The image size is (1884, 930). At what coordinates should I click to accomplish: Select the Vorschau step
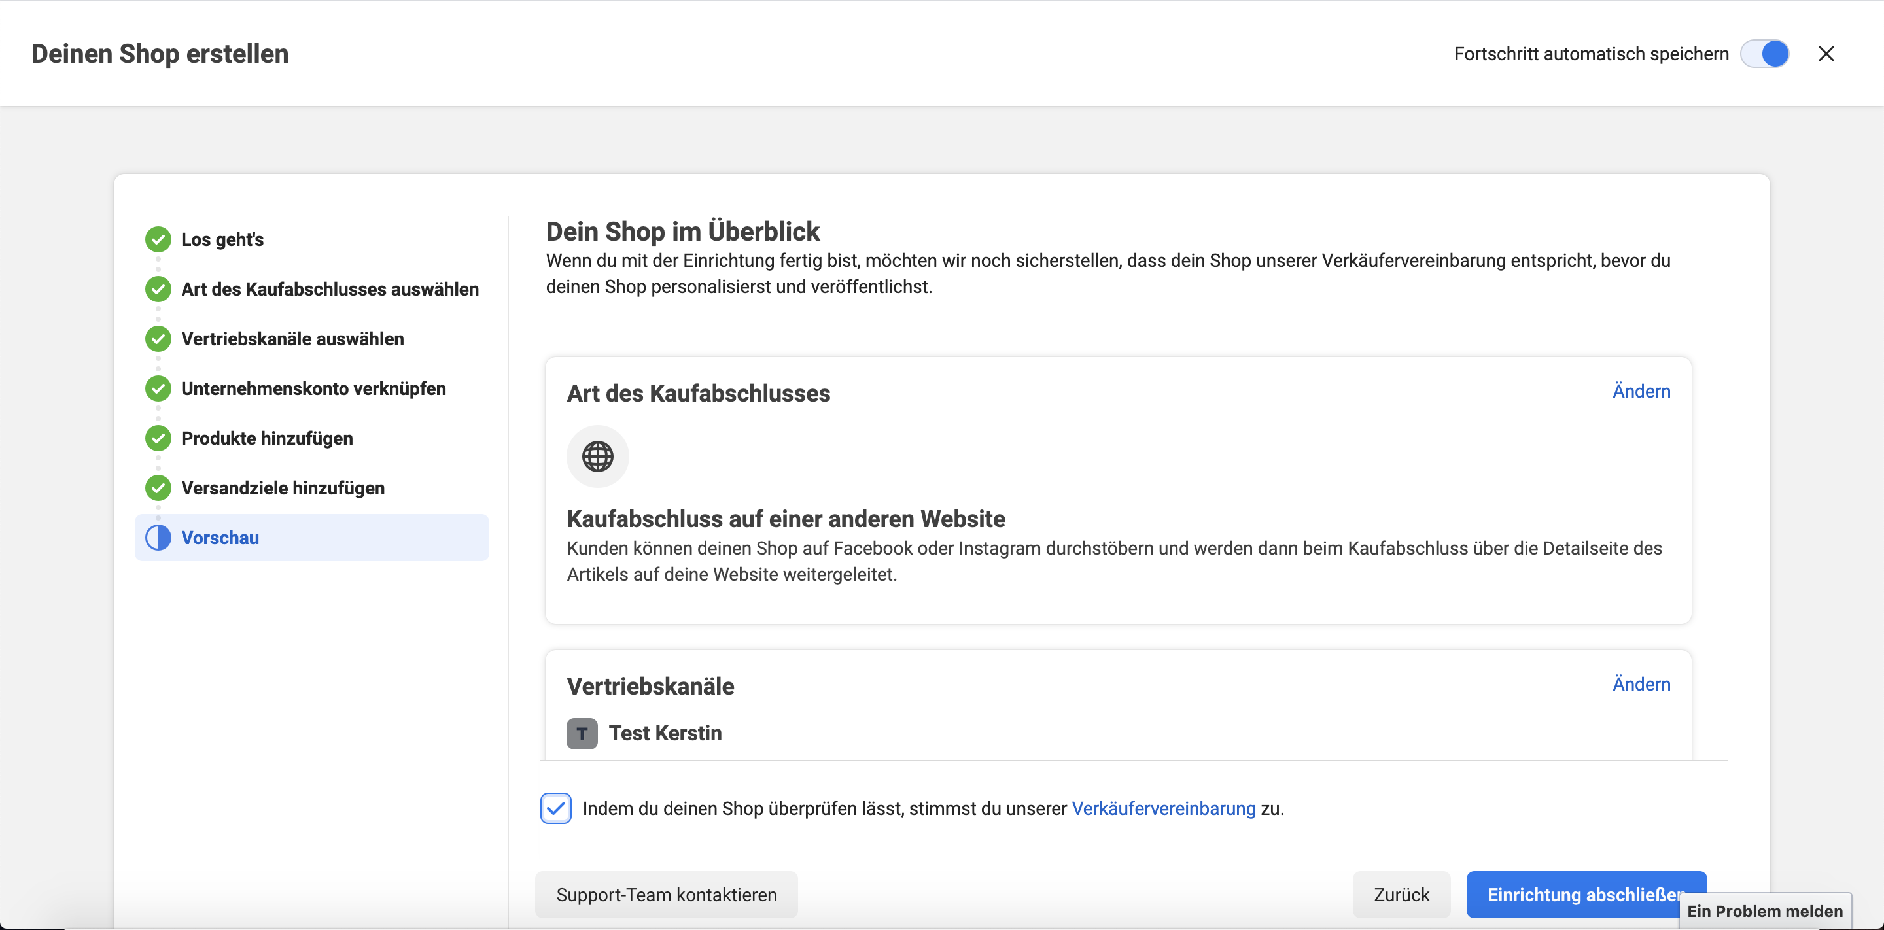[x=311, y=538]
